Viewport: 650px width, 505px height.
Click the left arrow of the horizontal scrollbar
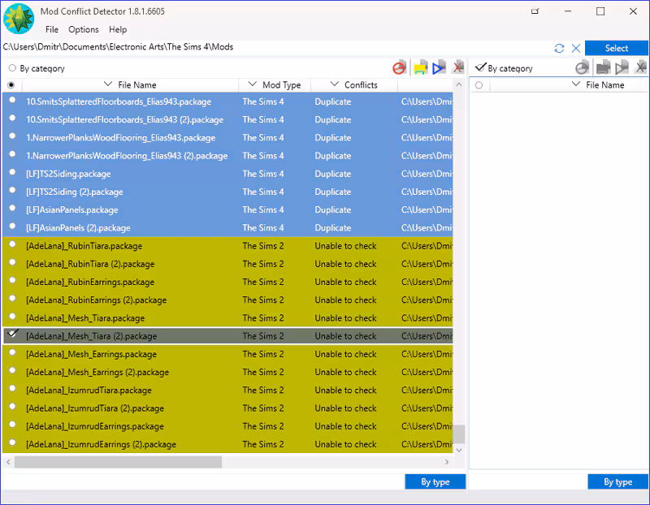click(x=8, y=462)
